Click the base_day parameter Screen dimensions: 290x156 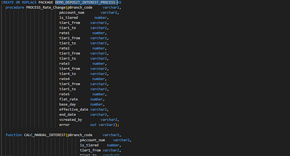tap(67, 104)
